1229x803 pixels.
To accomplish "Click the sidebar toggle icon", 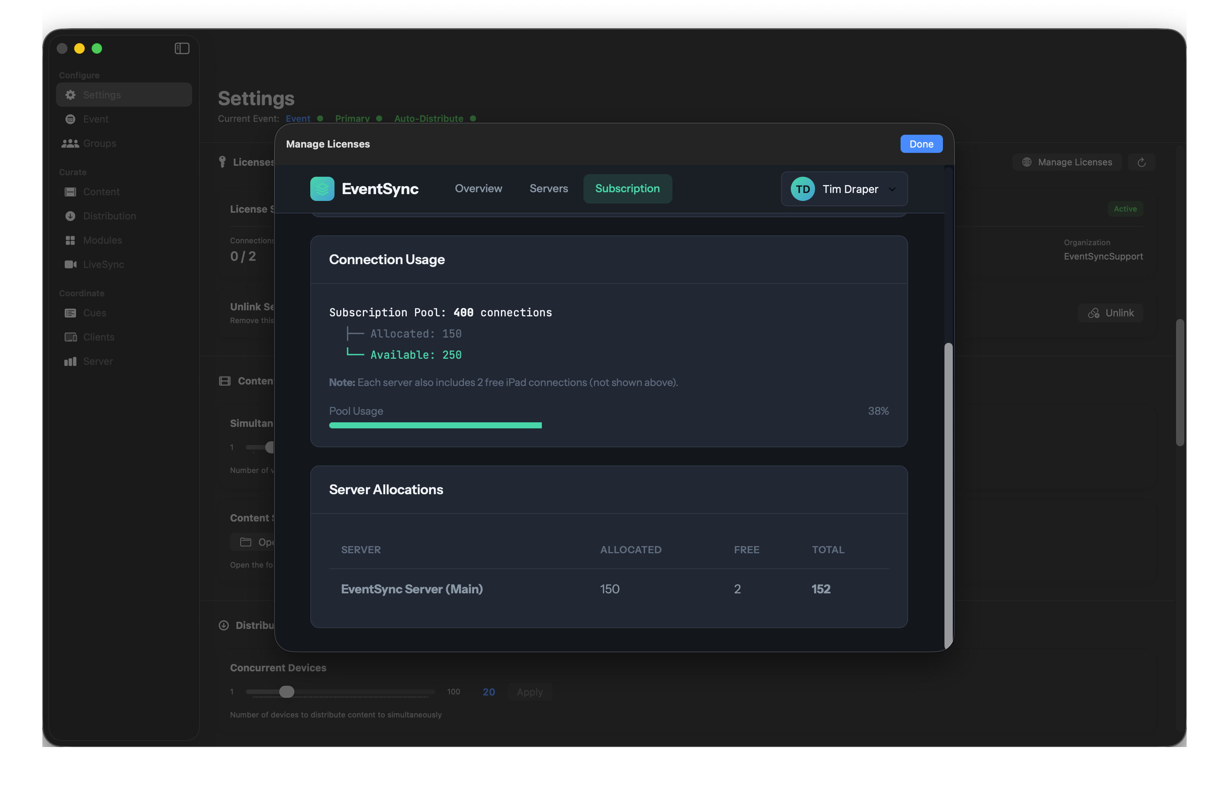I will pyautogui.click(x=182, y=48).
